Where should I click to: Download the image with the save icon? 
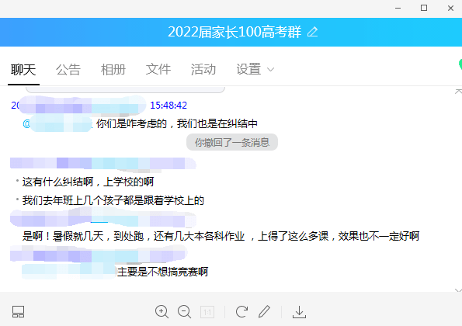tap(299, 312)
